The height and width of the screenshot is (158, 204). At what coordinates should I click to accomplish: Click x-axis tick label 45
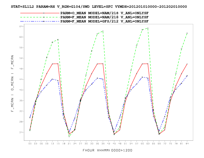point(114,144)
